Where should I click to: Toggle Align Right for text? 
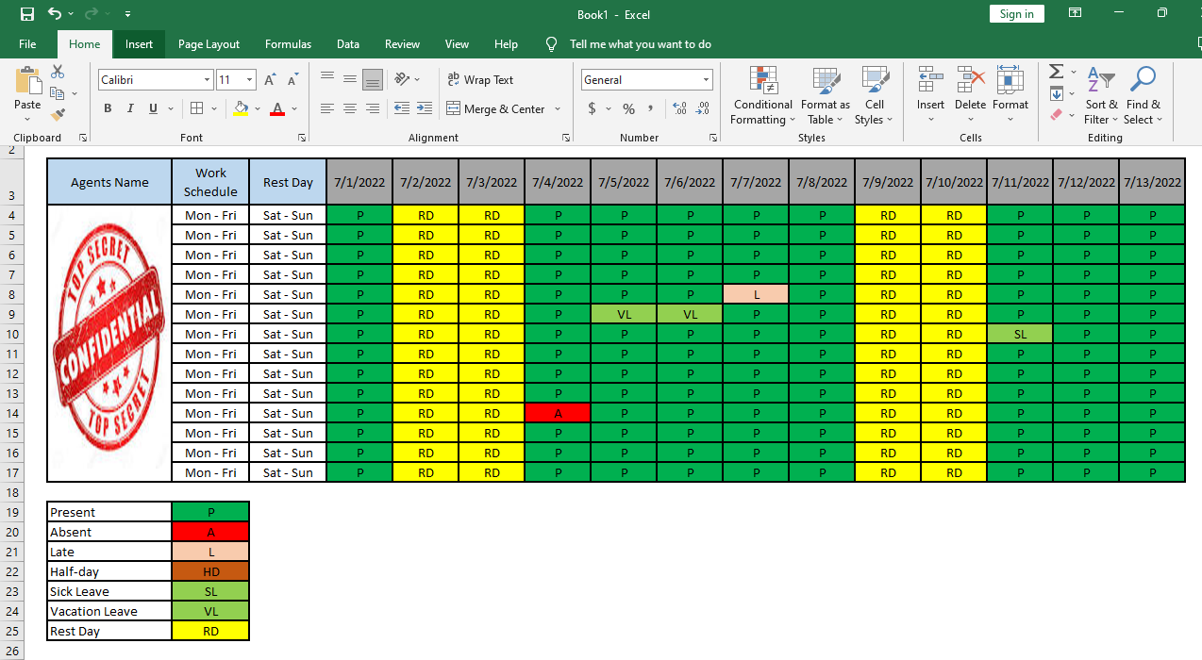pyautogui.click(x=373, y=108)
